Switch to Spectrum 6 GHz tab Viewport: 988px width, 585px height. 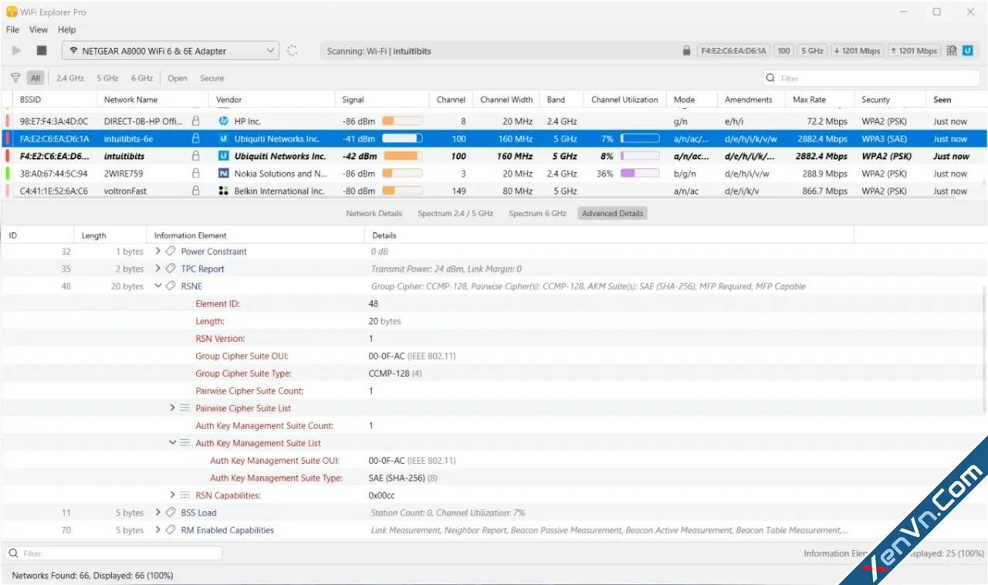(x=537, y=213)
